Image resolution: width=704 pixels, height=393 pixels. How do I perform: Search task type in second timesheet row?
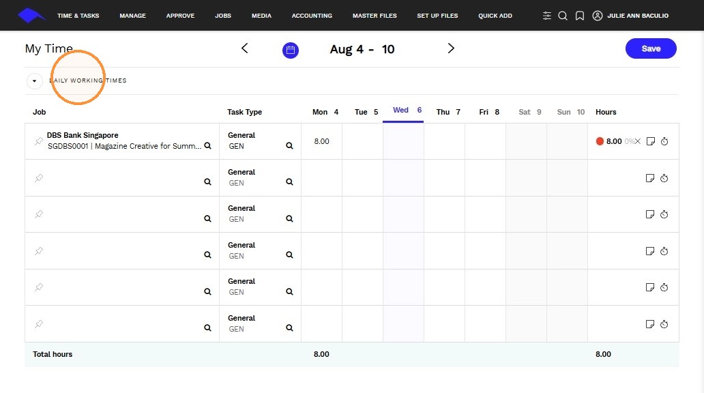[x=290, y=182]
